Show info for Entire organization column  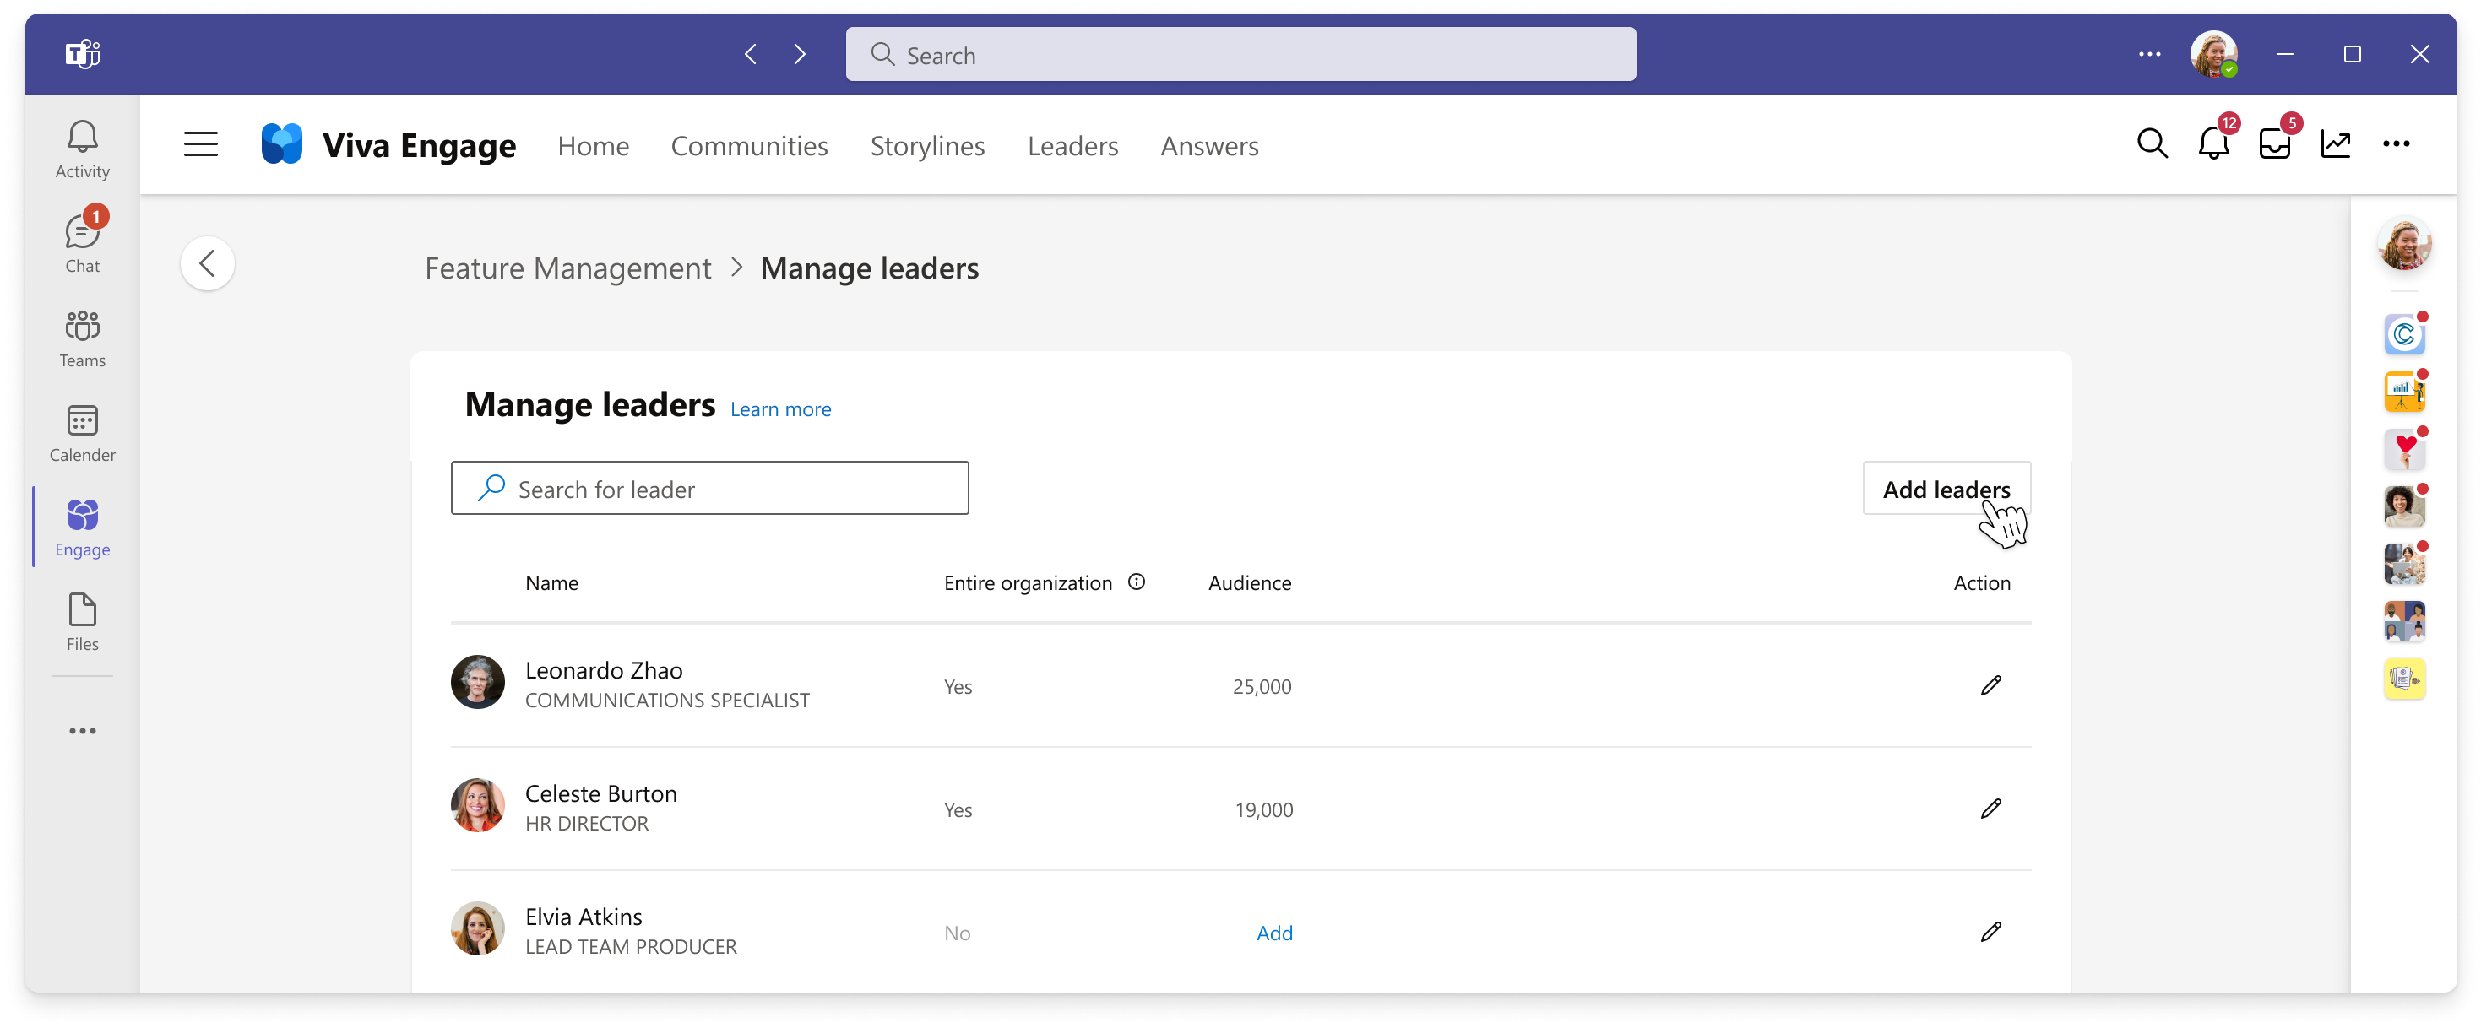tap(1137, 582)
